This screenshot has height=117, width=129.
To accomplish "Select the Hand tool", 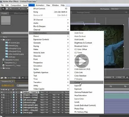I will point(7,9).
